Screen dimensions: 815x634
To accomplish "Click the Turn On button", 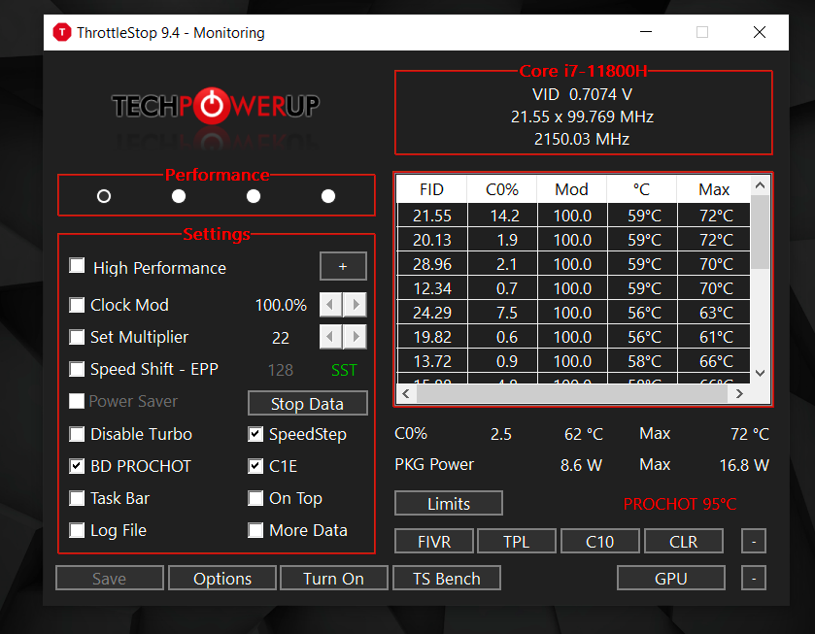I will pos(334,578).
